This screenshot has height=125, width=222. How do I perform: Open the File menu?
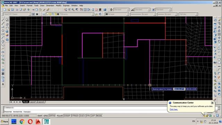(6, 6)
